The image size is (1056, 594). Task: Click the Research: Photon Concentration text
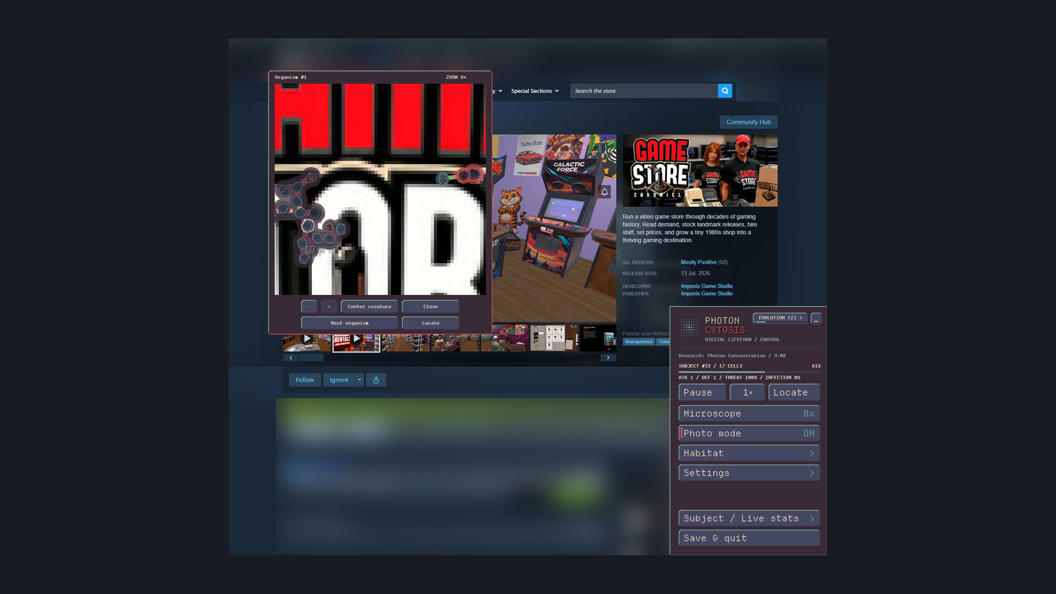[x=732, y=356]
